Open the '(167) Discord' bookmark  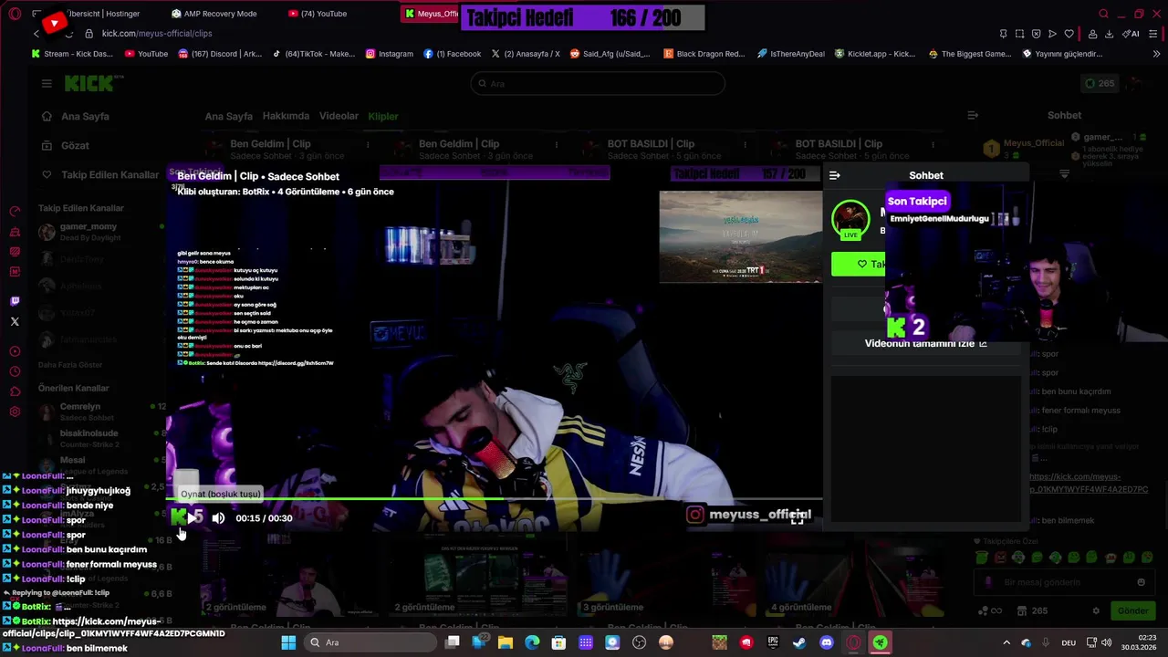[220, 54]
